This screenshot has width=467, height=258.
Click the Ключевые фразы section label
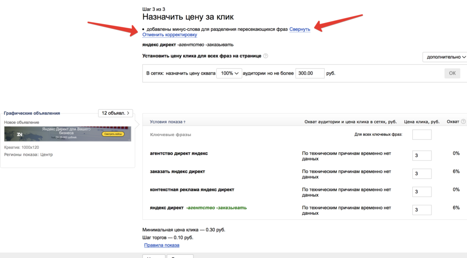(171, 135)
